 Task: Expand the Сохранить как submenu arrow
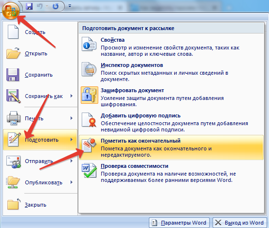72,96
